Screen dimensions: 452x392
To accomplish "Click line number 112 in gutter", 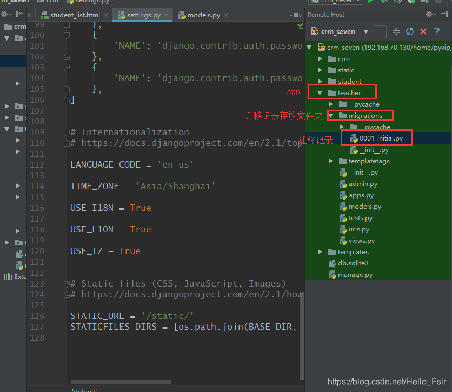I will pos(37,164).
